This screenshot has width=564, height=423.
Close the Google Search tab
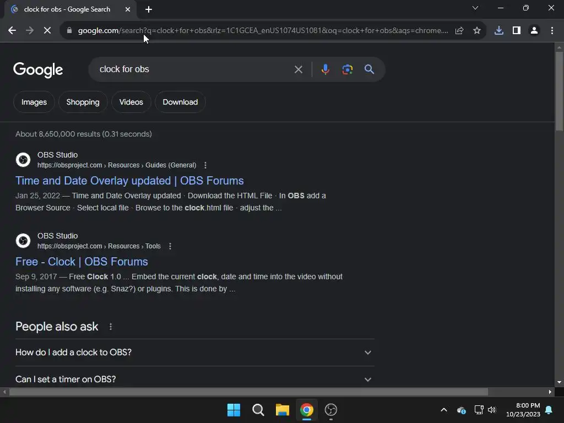tap(128, 9)
